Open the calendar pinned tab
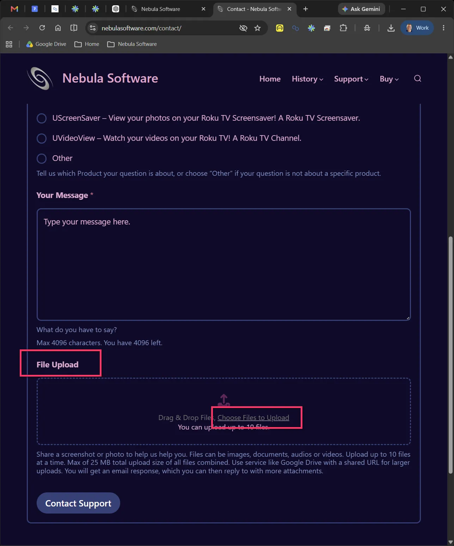The width and height of the screenshot is (454, 546). (35, 9)
